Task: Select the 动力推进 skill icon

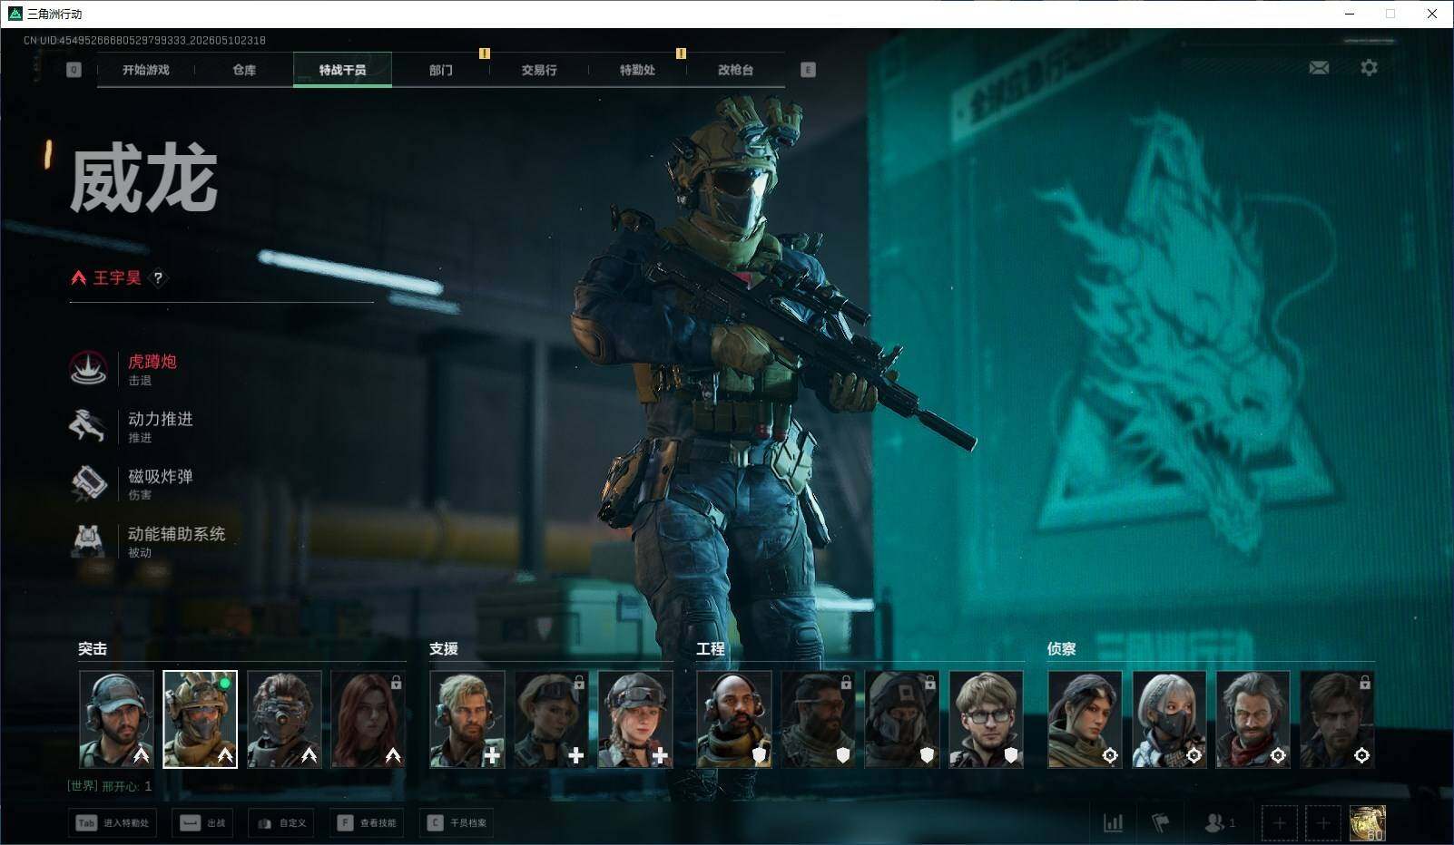Action: click(x=88, y=425)
